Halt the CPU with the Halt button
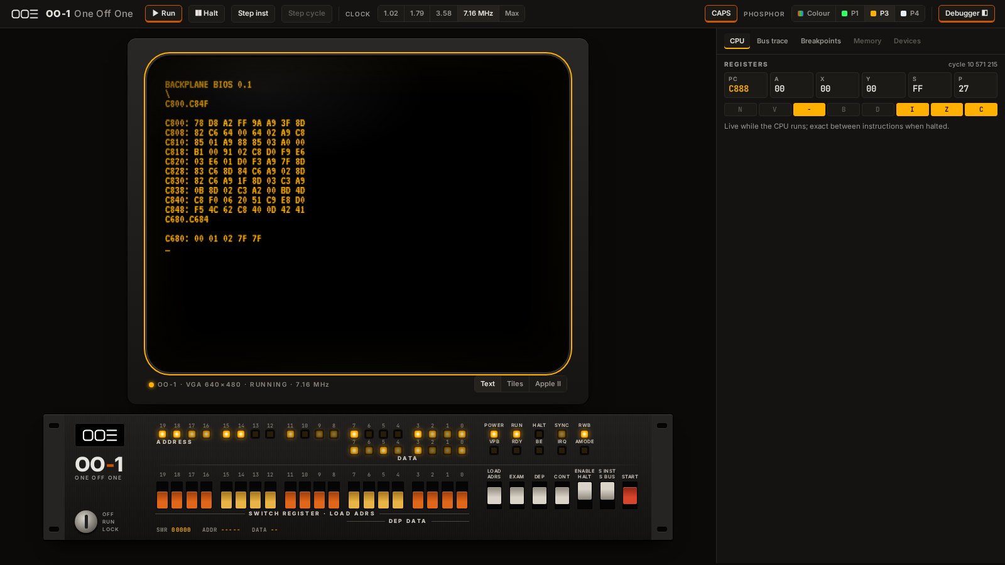This screenshot has height=565, width=1005. (x=207, y=13)
